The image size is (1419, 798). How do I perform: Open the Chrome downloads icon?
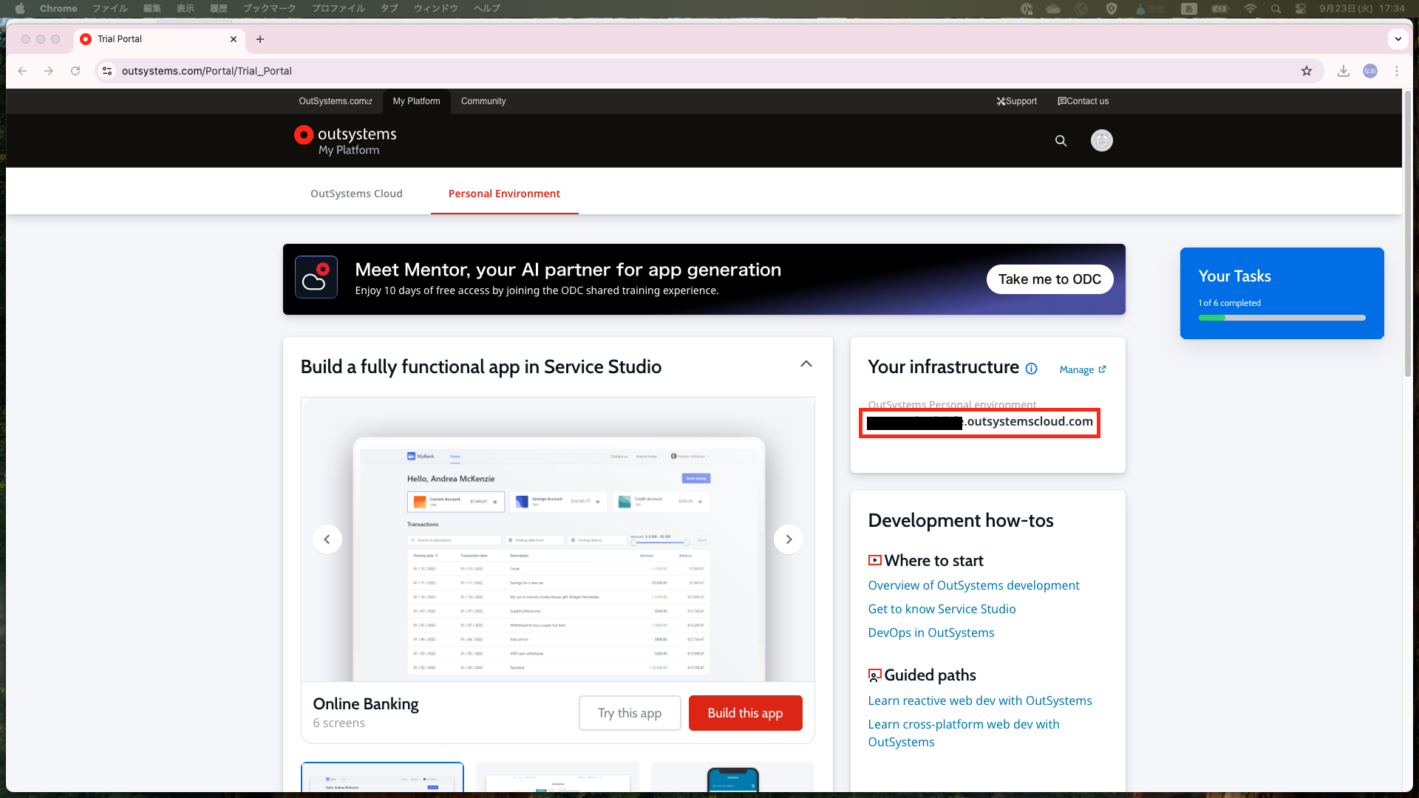click(x=1343, y=71)
